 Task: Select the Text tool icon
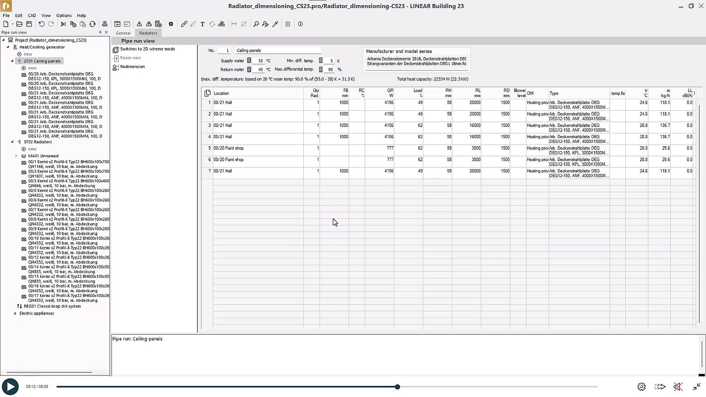[x=203, y=24]
